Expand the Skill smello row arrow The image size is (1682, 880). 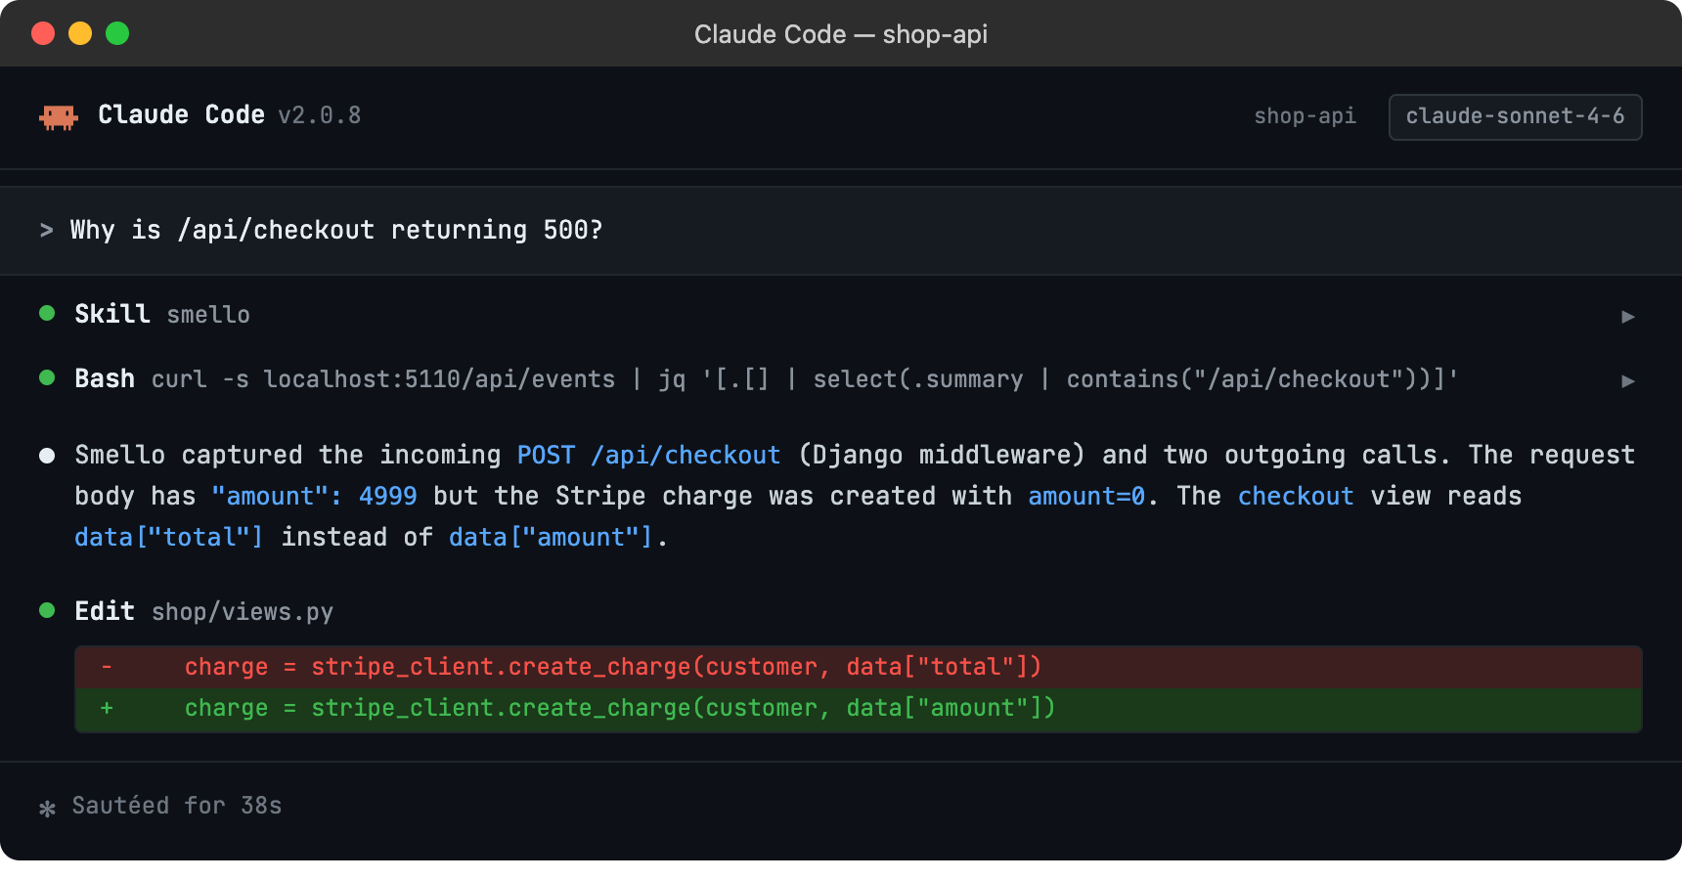pos(1628,316)
